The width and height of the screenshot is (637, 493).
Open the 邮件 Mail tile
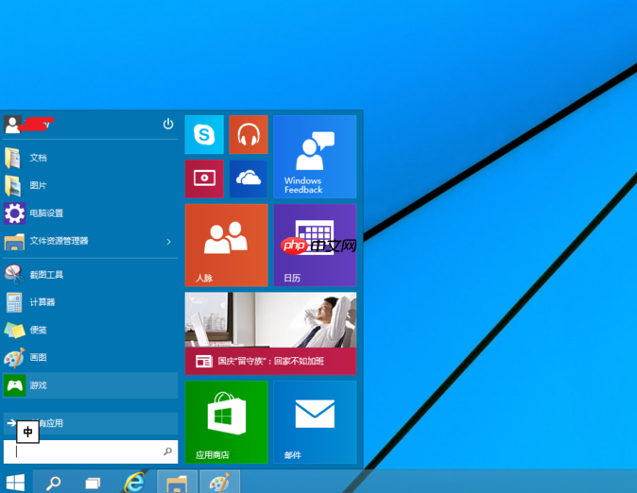coord(315,422)
